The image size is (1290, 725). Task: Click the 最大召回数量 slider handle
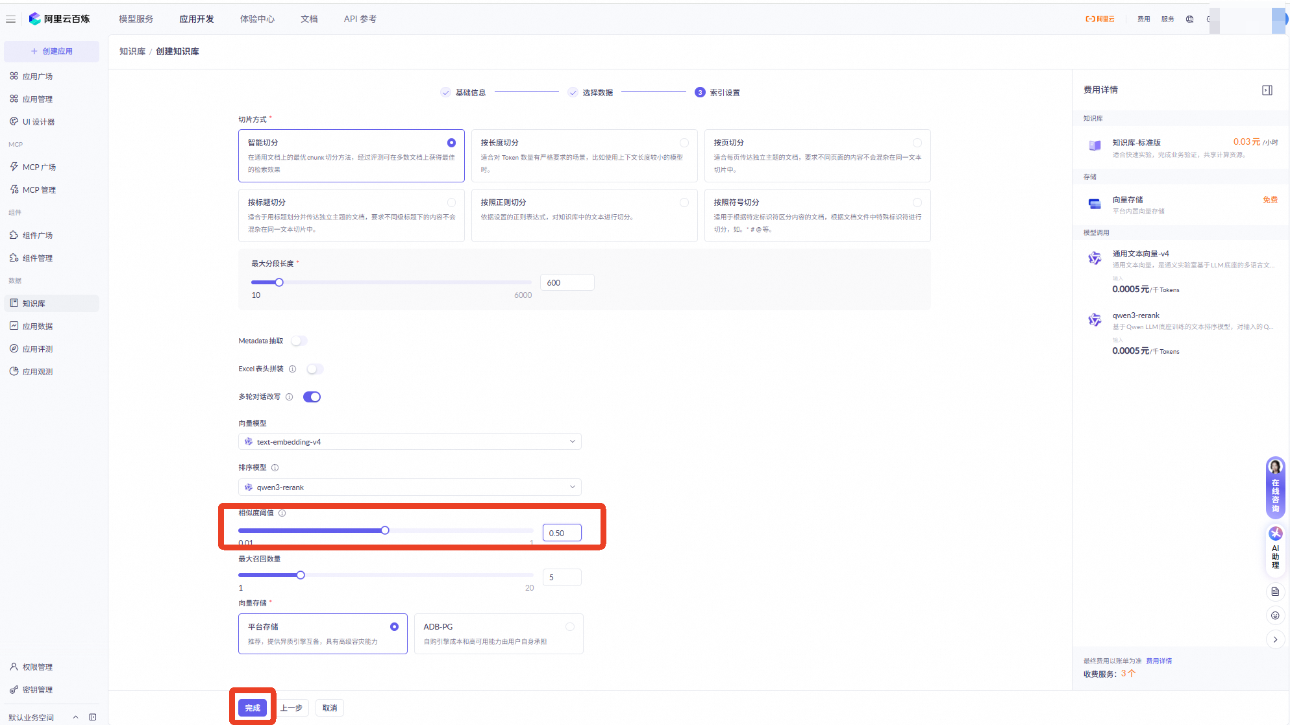[x=301, y=575]
